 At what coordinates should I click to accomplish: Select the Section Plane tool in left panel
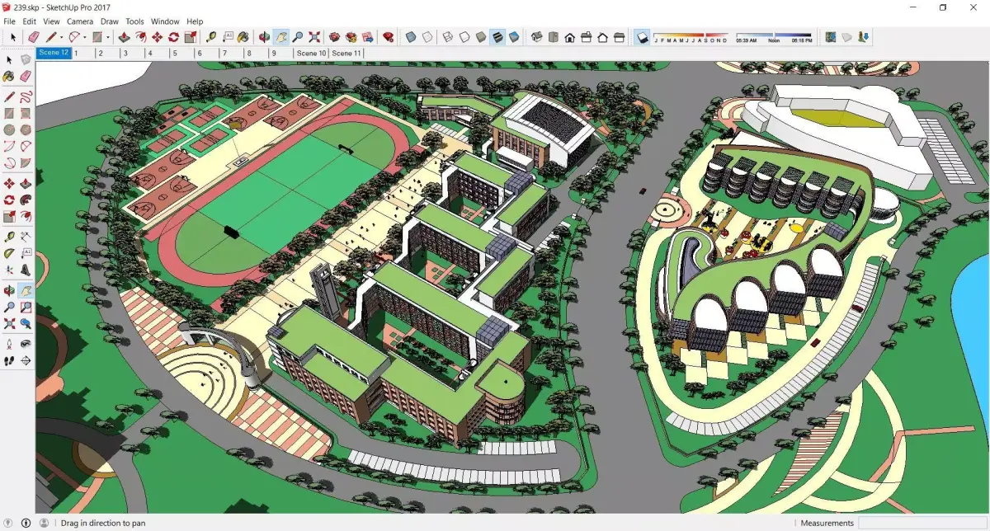click(26, 360)
